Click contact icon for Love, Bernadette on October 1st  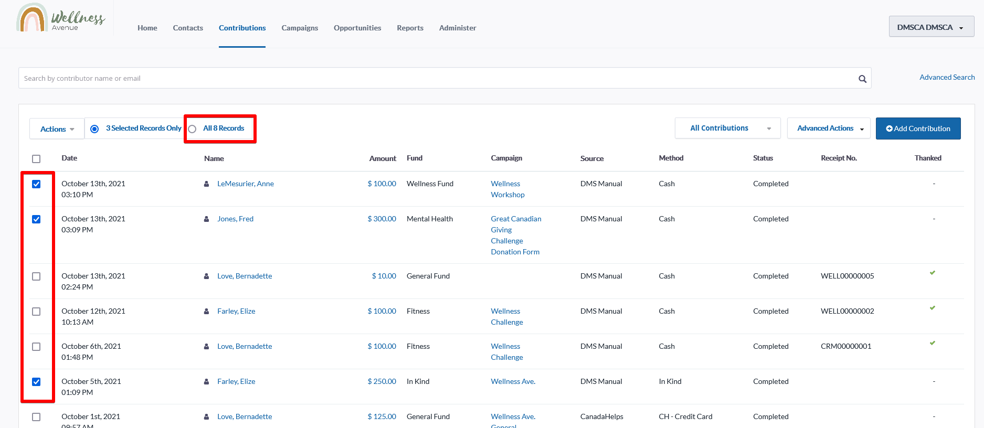pos(207,416)
